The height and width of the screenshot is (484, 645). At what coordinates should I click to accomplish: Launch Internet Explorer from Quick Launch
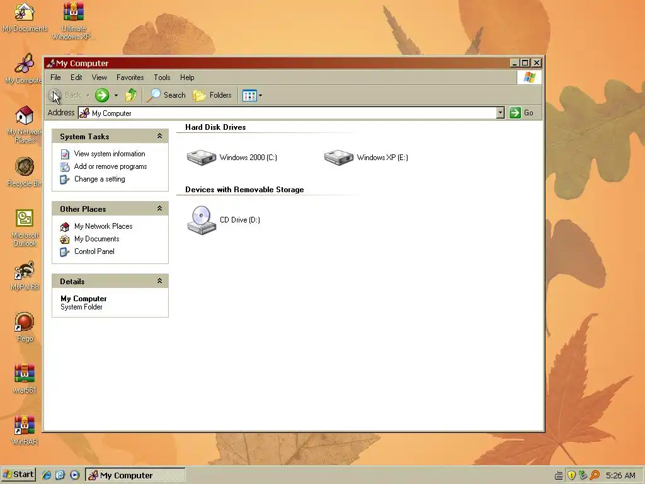coord(47,475)
